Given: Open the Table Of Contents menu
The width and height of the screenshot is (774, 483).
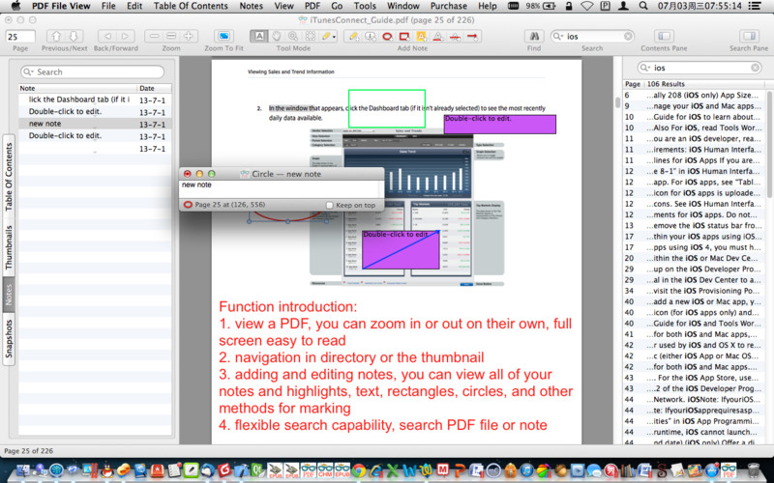Looking at the screenshot, I should click(x=191, y=6).
